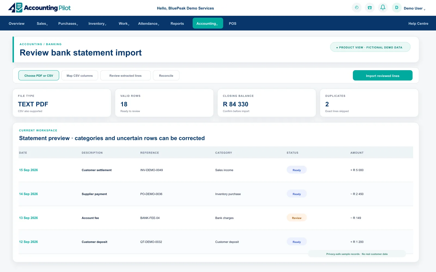Open the notifications bell
The width and height of the screenshot is (436, 272).
(383, 8)
